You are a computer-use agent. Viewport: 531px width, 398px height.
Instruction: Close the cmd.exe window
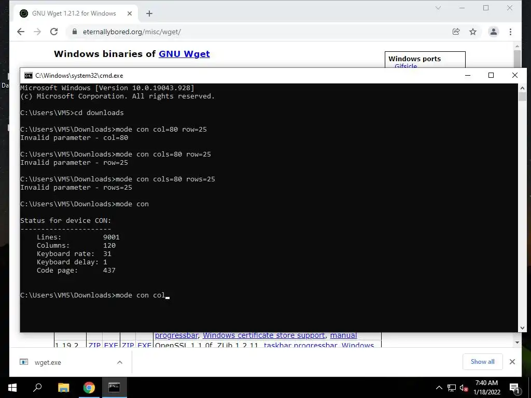click(515, 75)
